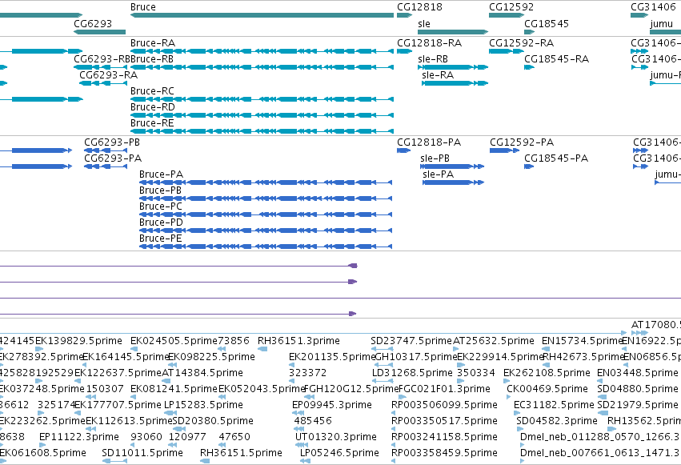
Task: Select EST label SD11011.5prime
Action: [142, 453]
